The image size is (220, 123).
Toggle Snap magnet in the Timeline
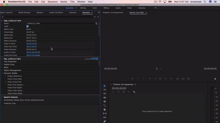(119, 92)
